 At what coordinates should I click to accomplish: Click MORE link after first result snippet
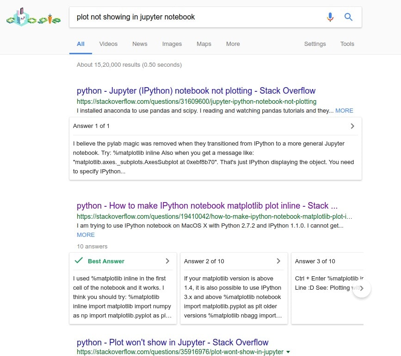click(x=344, y=111)
